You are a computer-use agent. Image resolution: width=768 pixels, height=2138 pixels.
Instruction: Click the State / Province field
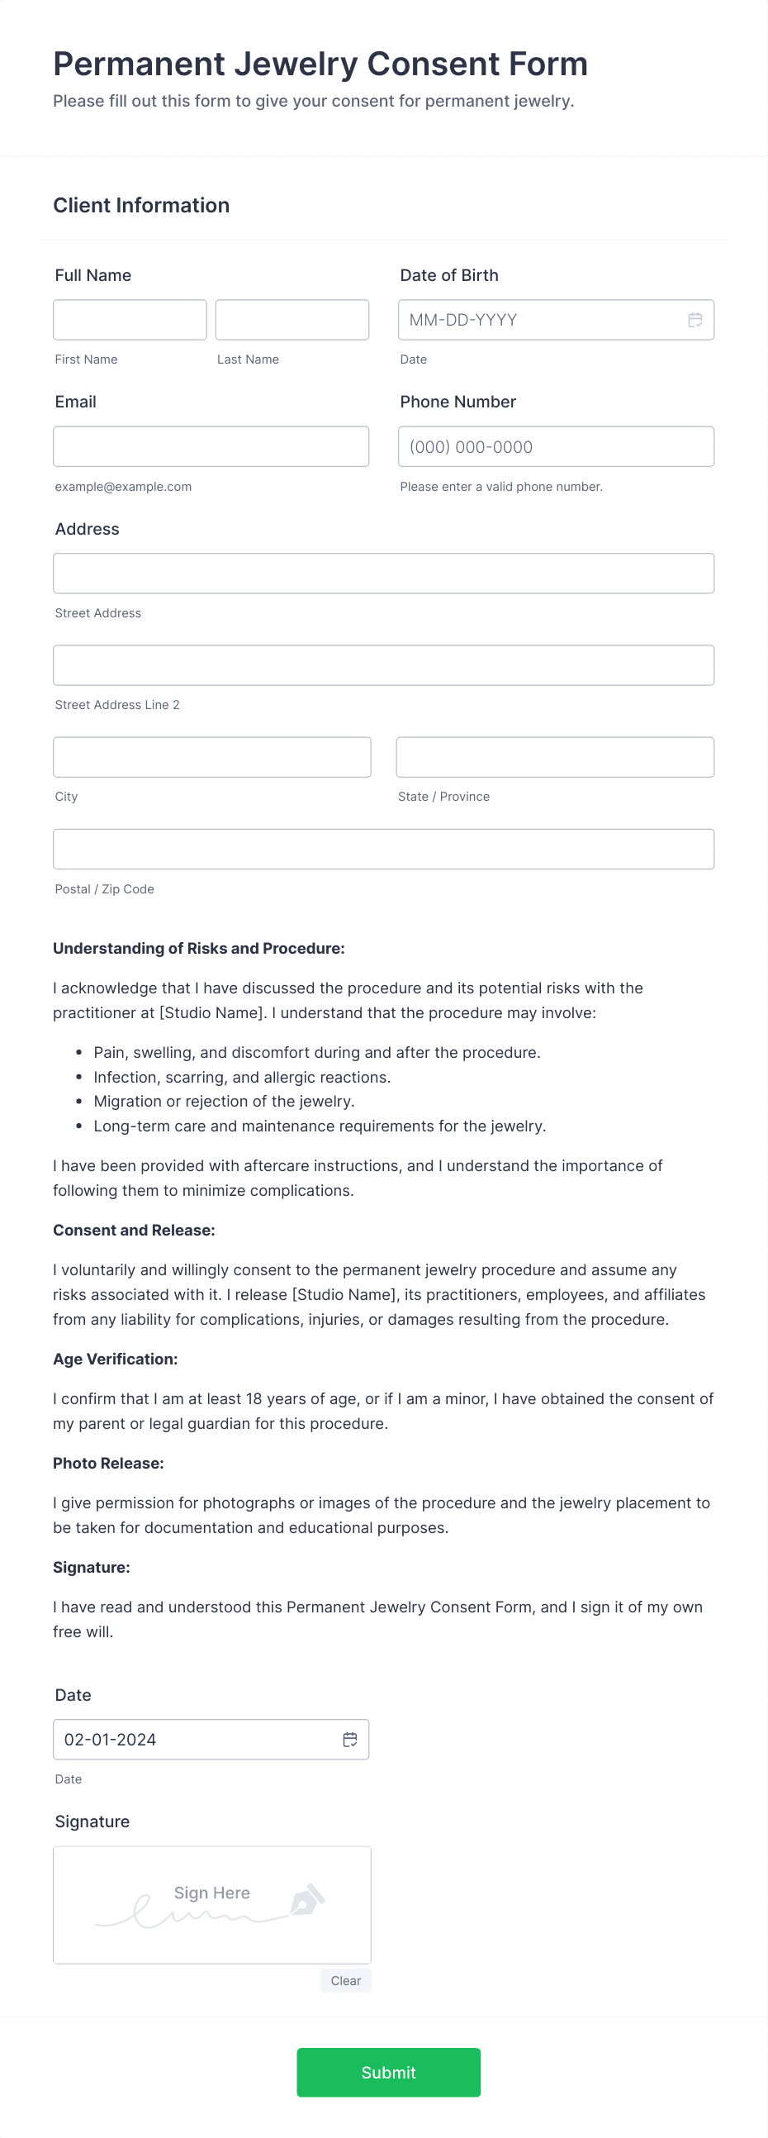coord(555,756)
